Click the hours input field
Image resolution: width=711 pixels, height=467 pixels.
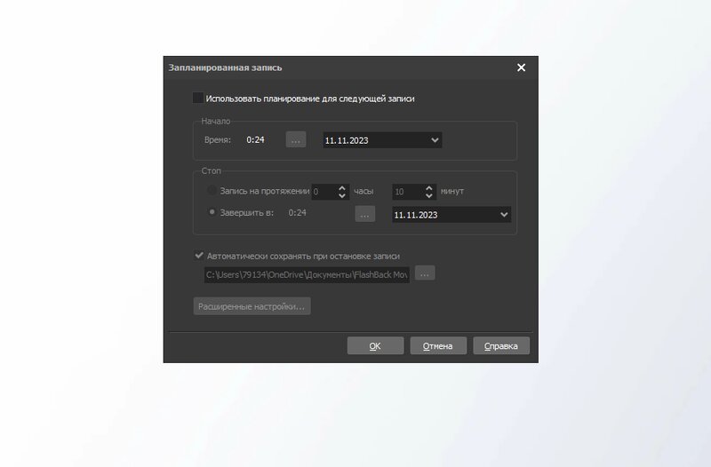tap(324, 192)
